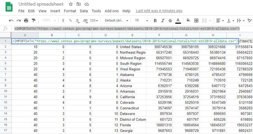Open the font size dropdown

coord(141,20)
